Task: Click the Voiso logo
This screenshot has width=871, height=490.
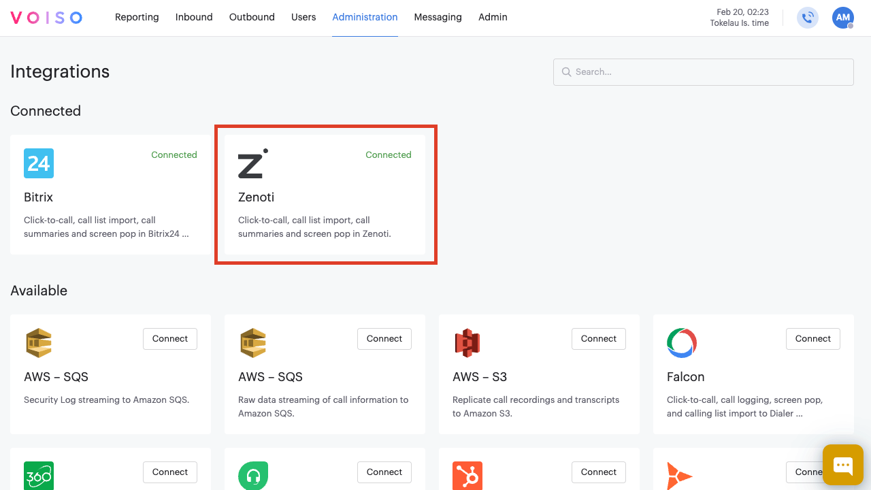Action: click(46, 17)
